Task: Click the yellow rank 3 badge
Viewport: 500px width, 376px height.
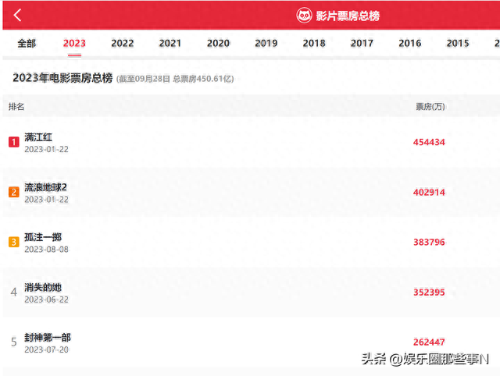Action: (14, 242)
